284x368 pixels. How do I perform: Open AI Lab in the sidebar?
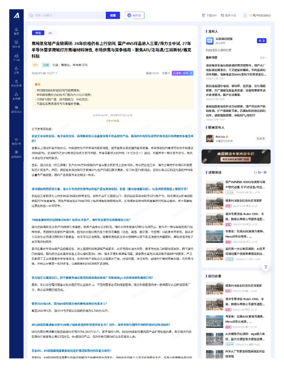(x=16, y=58)
